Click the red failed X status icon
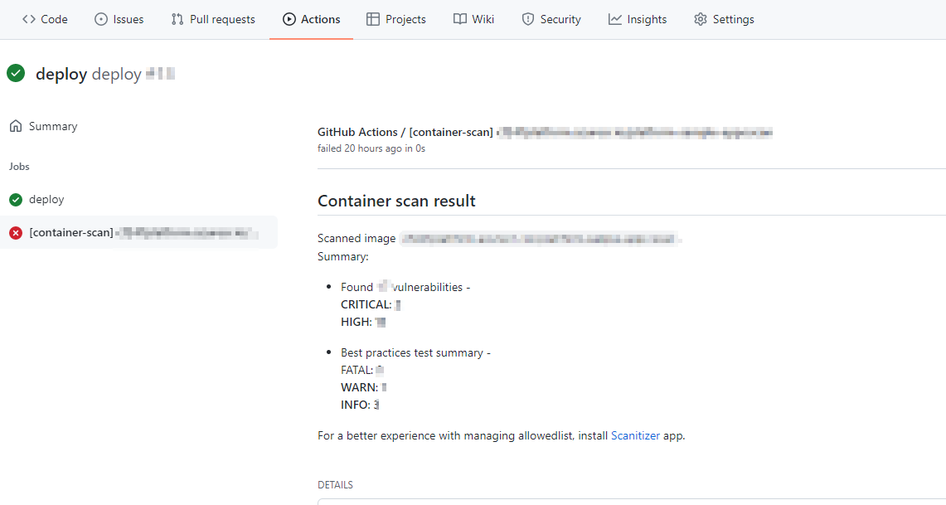This screenshot has height=505, width=946. tap(16, 233)
